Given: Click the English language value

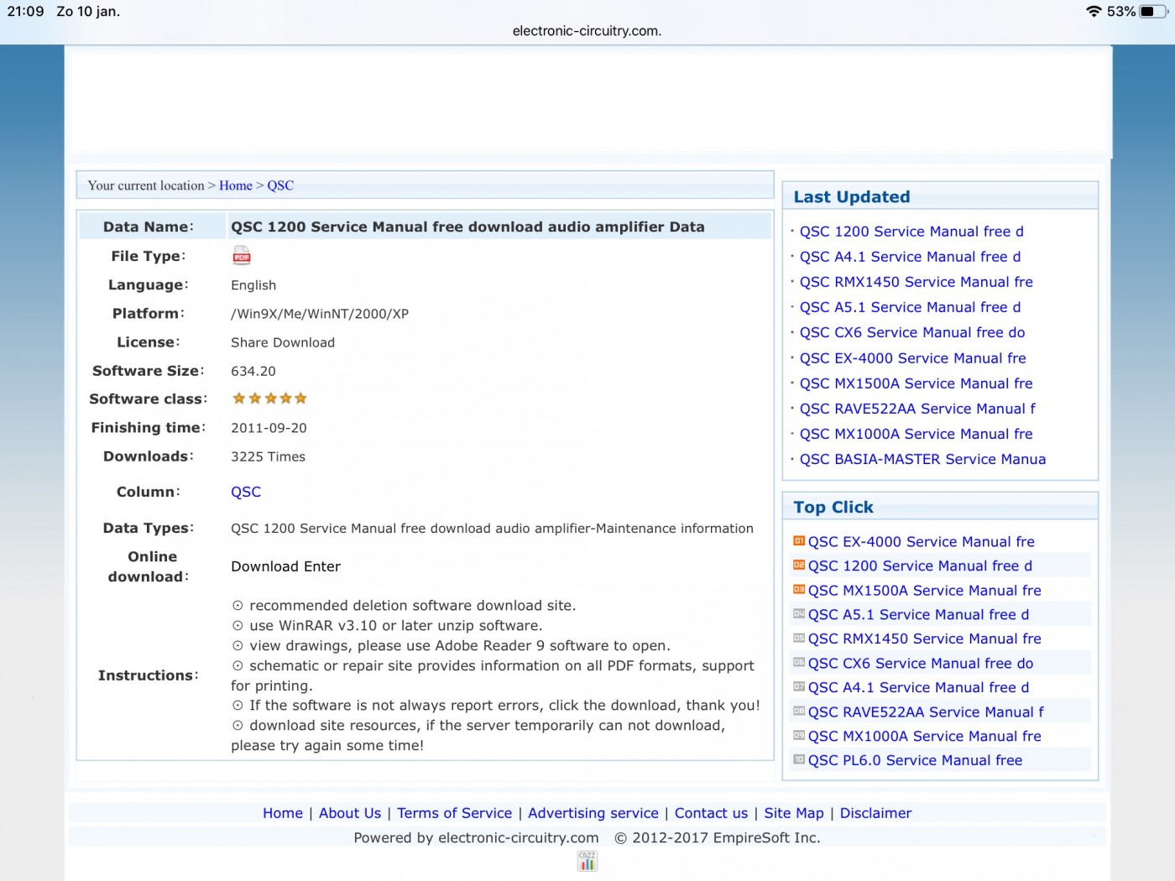Looking at the screenshot, I should pyautogui.click(x=253, y=285).
